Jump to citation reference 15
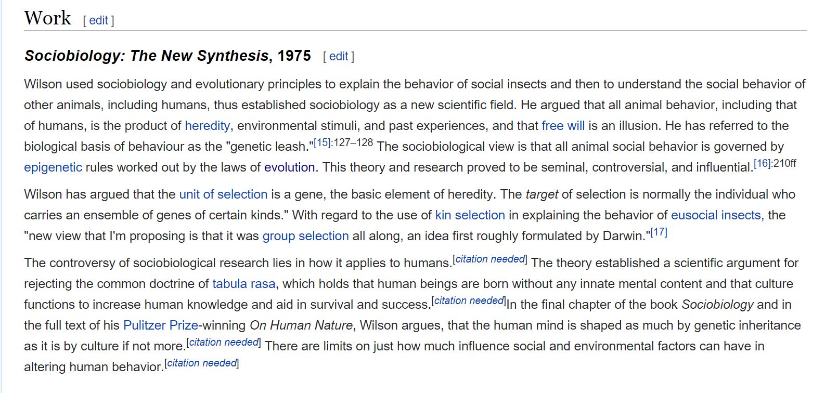The image size is (825, 393). [323, 142]
